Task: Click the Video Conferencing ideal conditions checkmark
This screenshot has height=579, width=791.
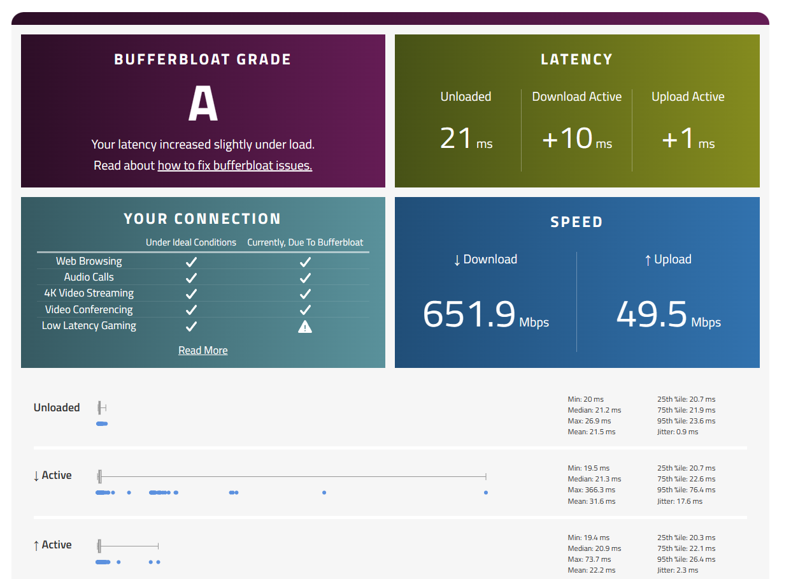Action: (191, 310)
